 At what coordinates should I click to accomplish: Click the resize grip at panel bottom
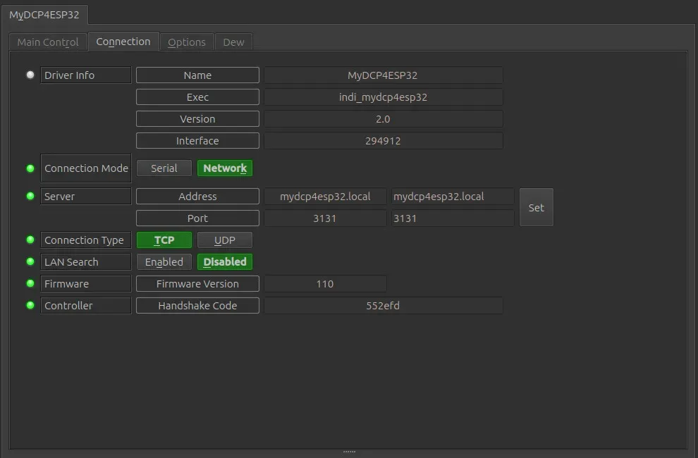[x=349, y=452]
